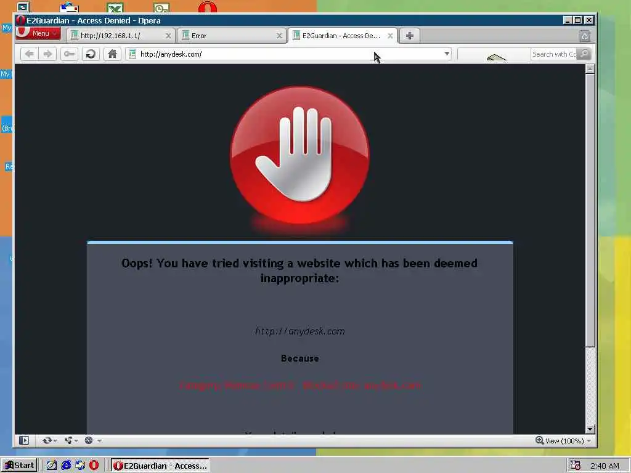Click the blocked URL http://anydesk.com text
Viewport: 631px width, 473px height.
tap(300, 331)
